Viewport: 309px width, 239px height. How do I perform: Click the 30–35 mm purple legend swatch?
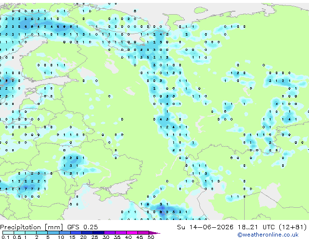coord(110,233)
